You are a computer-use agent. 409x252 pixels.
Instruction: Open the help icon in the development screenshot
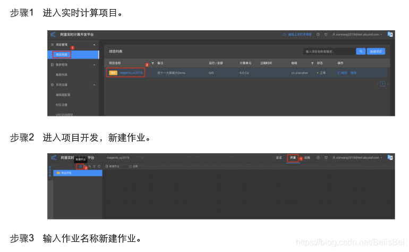pos(318,158)
